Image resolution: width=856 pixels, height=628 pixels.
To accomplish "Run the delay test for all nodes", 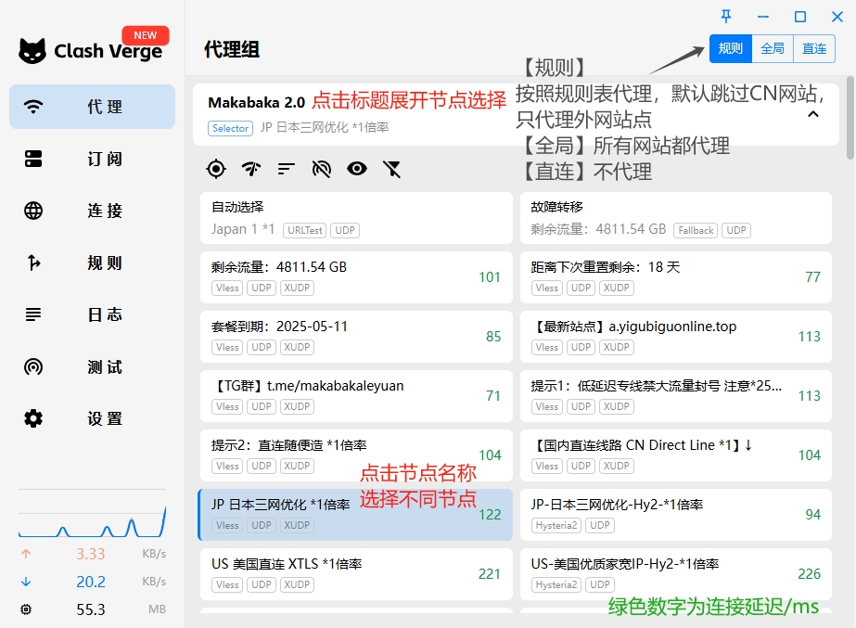I will [251, 169].
